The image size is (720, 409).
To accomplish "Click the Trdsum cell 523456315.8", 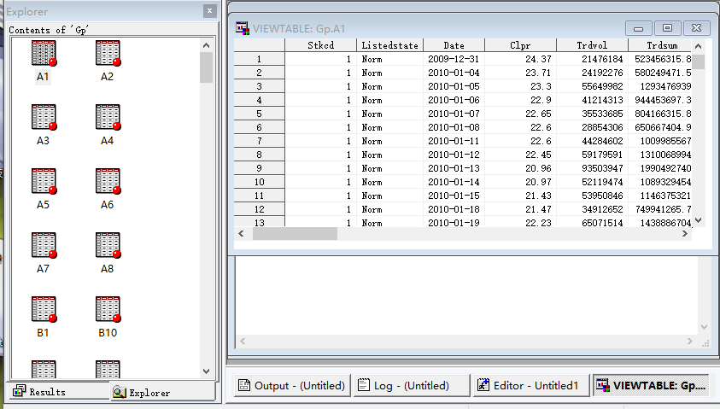I will pos(660,59).
